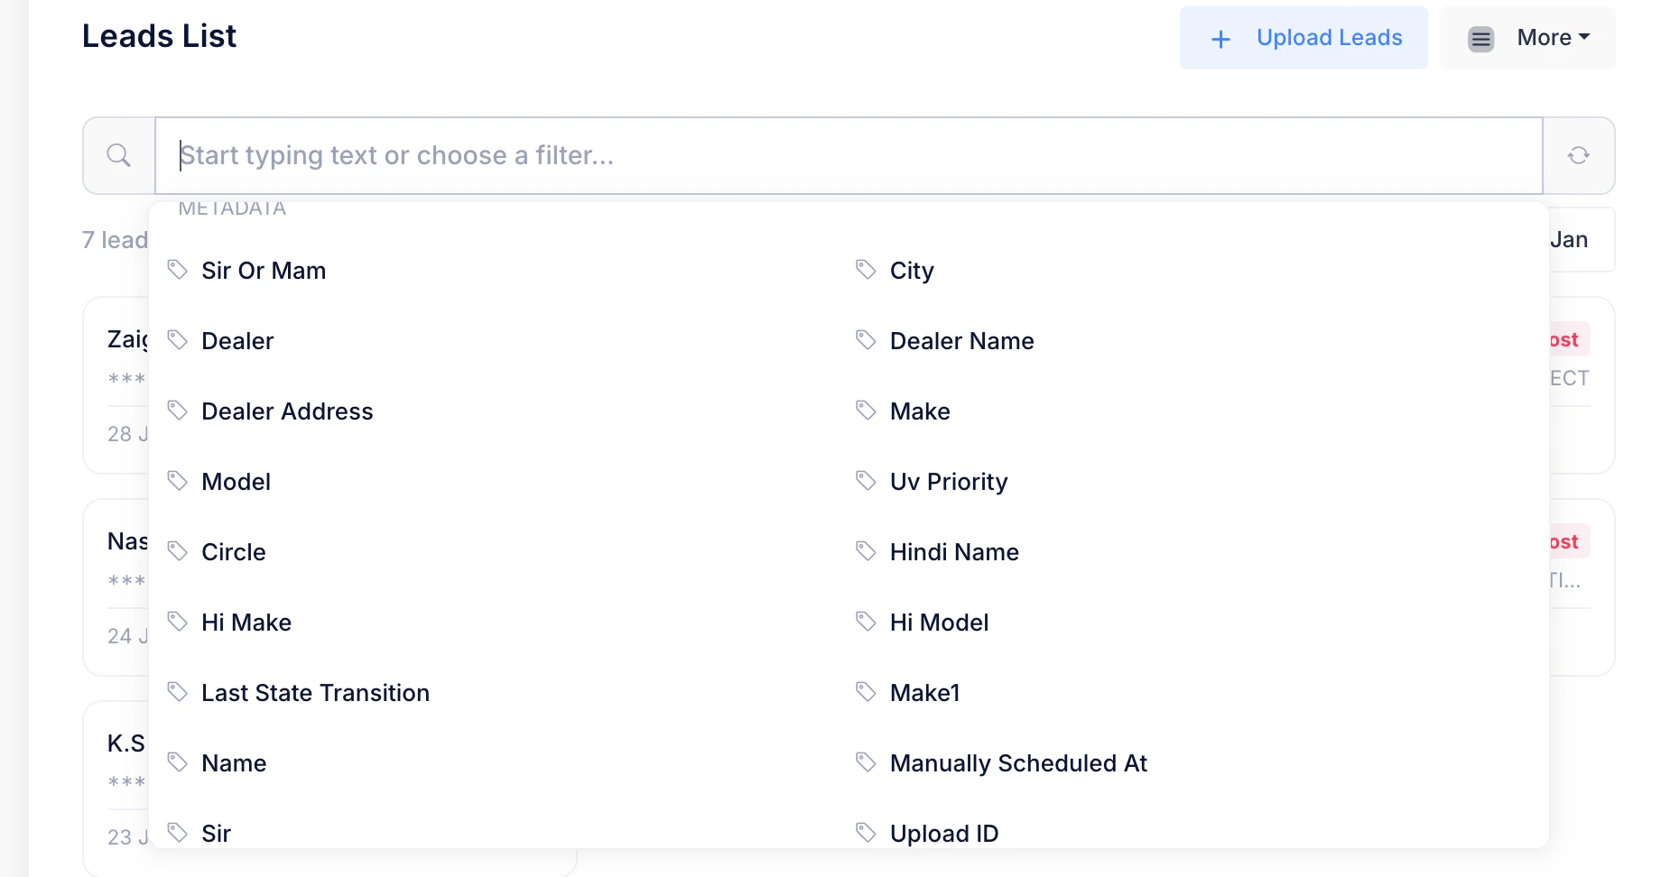Click the search magnifier icon
The height and width of the screenshot is (877, 1661).
coord(118,155)
